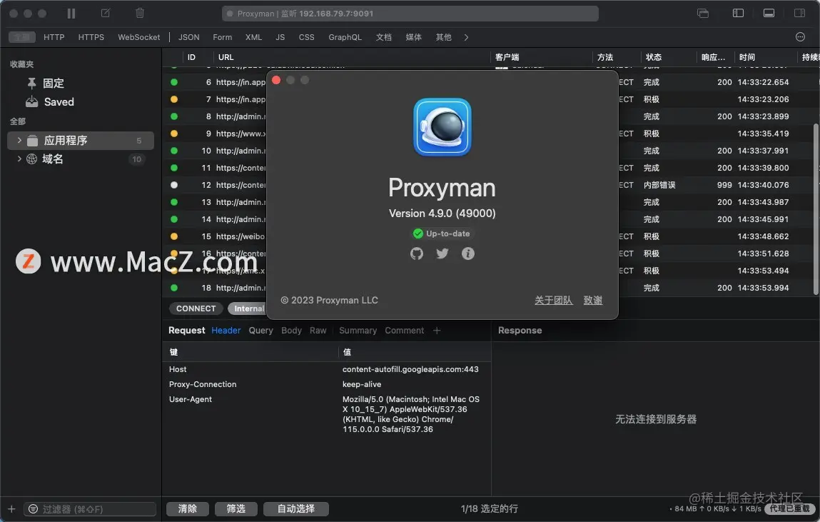Open the Saved folder item
Screen dimensions: 820x522
point(59,102)
